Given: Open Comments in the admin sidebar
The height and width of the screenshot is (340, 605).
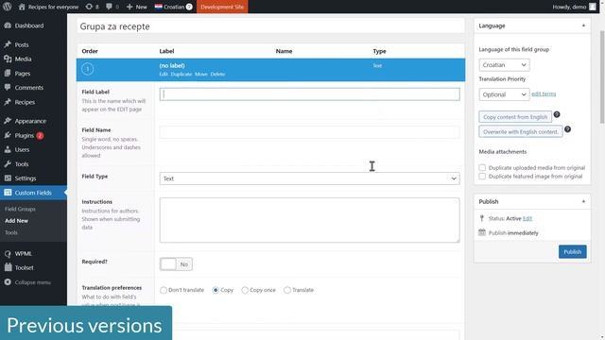Looking at the screenshot, I should 29,88.
